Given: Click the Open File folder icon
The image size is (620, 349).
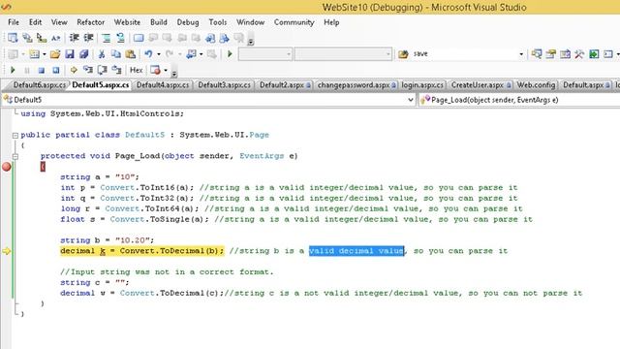Looking at the screenshot, I should (x=55, y=54).
